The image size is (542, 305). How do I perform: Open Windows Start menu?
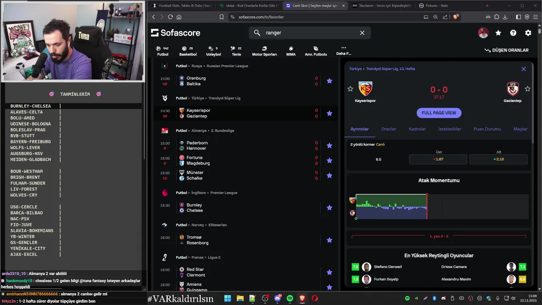pyautogui.click(x=227, y=298)
